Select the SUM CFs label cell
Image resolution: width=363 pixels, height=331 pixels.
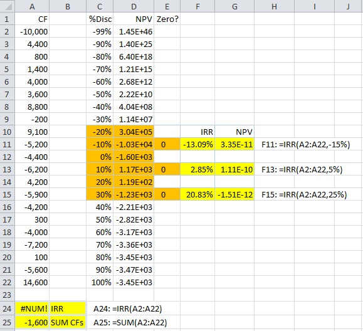click(x=68, y=322)
